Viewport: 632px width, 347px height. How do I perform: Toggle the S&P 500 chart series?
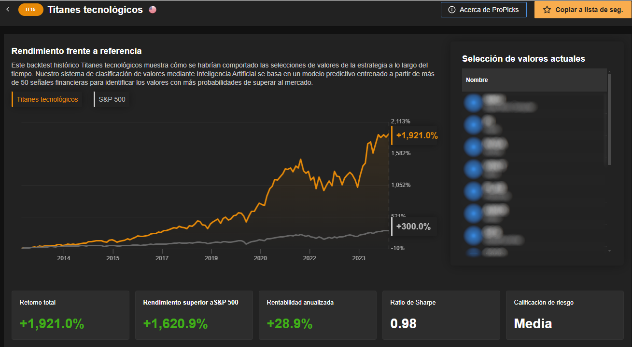pyautogui.click(x=112, y=99)
